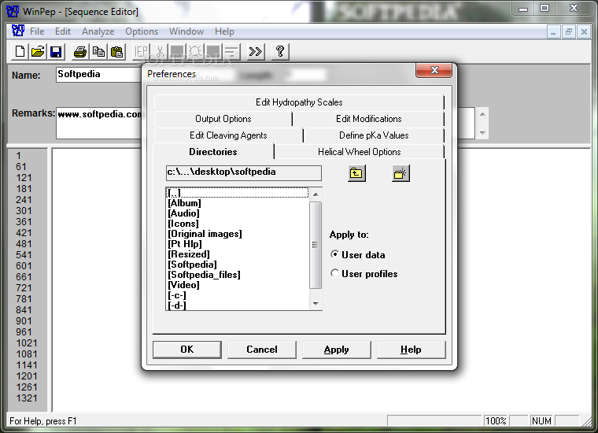Click the Help button in Preferences
Viewport: 598px width, 433px height.
click(x=411, y=350)
